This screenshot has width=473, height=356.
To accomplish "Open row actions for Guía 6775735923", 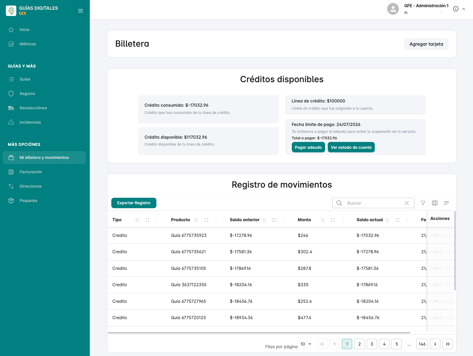I will pos(437,235).
